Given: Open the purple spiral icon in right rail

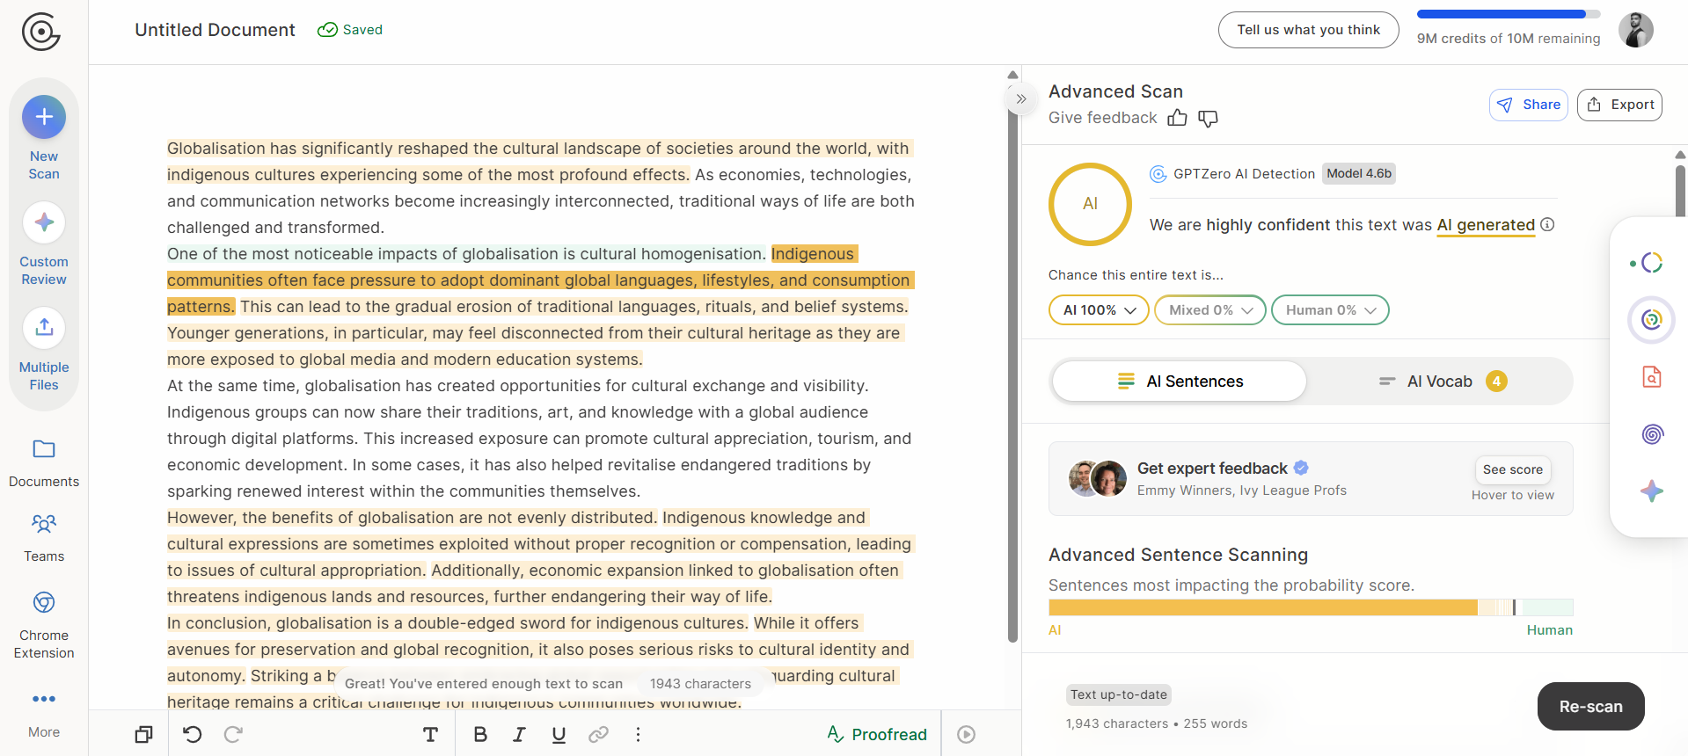Looking at the screenshot, I should 1652,433.
